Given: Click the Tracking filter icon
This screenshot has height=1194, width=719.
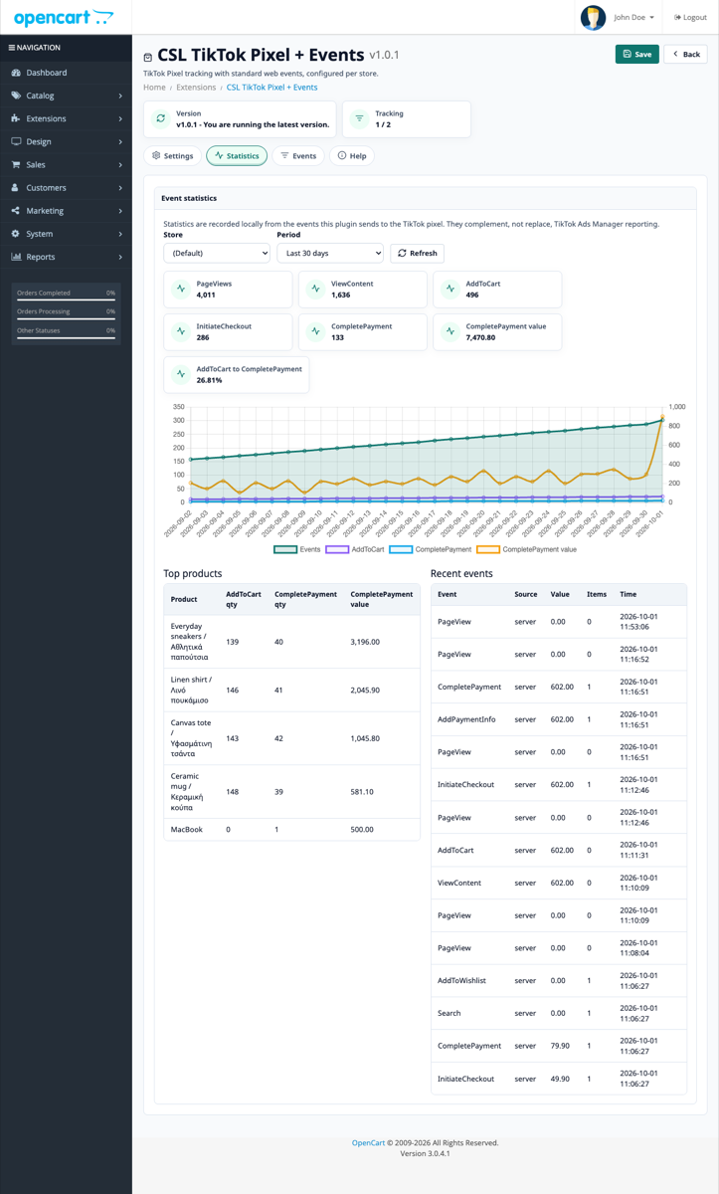Looking at the screenshot, I should point(359,119).
